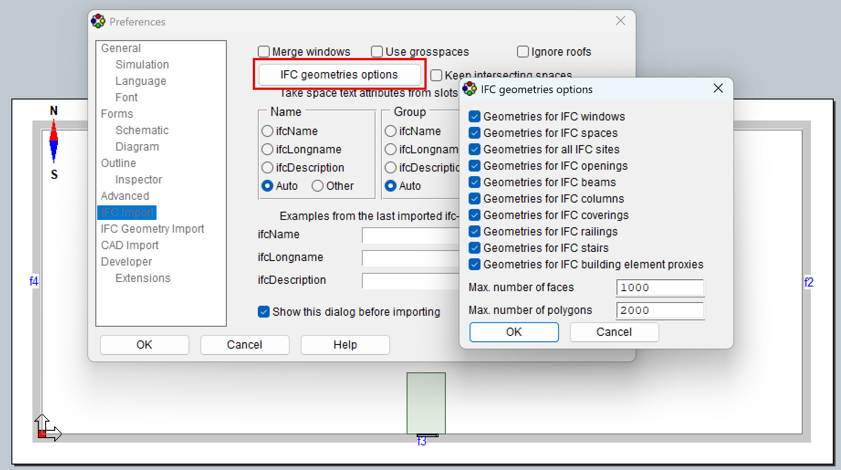Screen dimensions: 841x470
Task: Click the IFC geometries options dialog icon
Action: point(470,89)
